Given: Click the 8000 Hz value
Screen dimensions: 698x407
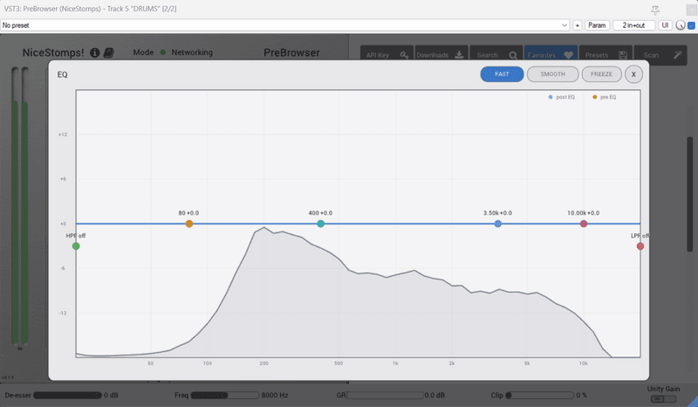Looking at the screenshot, I should (x=275, y=395).
